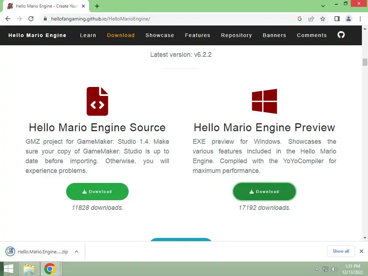Screen dimensions: 368x276
Task: Open File Explorer from the taskbar
Action: 29,269
